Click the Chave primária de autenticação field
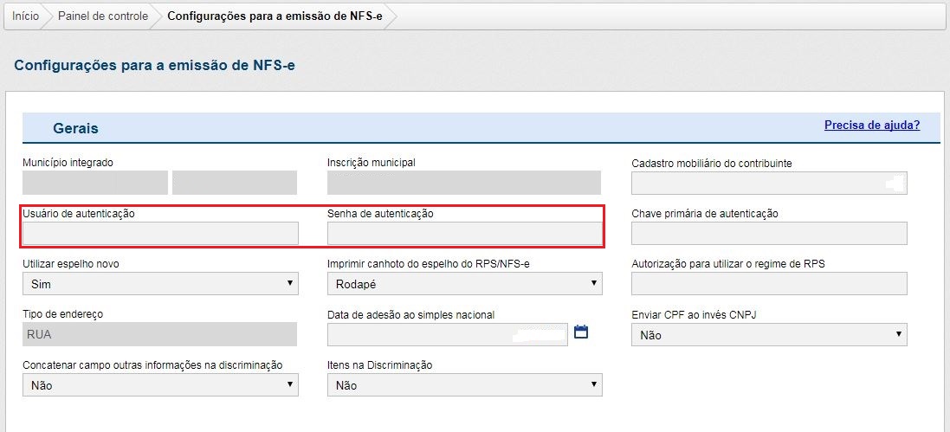This screenshot has height=432, width=950. [769, 234]
